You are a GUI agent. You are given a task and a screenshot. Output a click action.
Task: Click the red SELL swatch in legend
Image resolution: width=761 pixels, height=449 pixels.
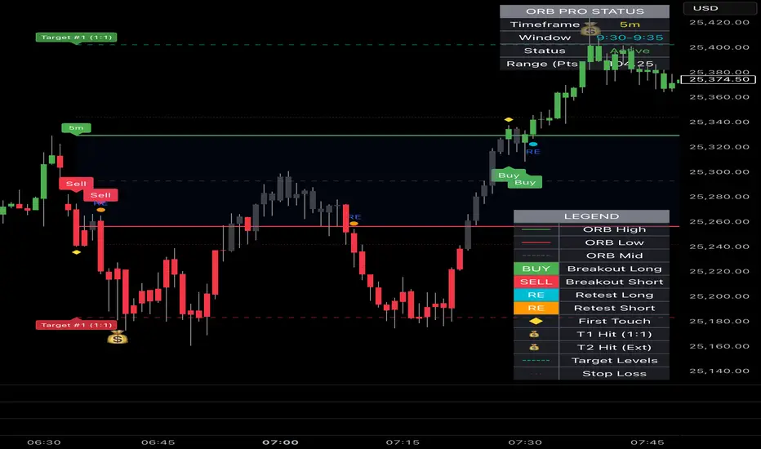pyautogui.click(x=536, y=282)
